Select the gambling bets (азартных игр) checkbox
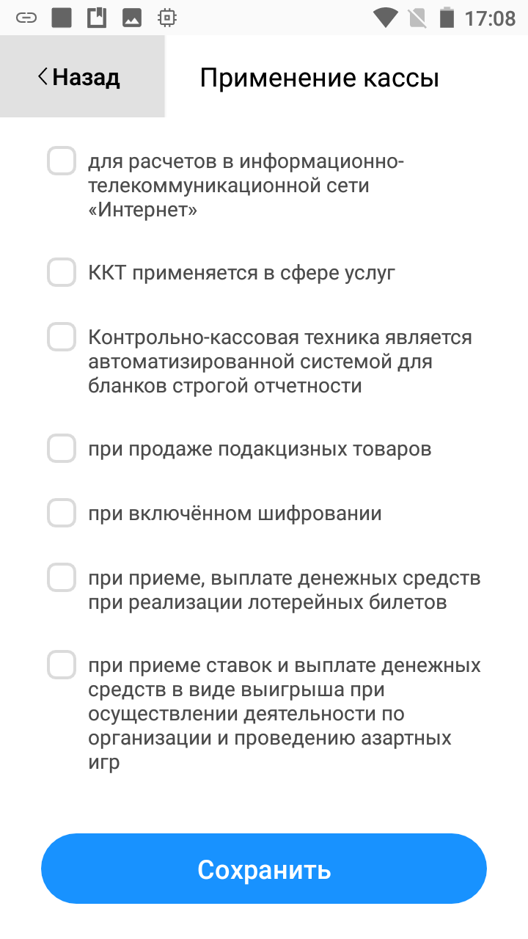The image size is (528, 939). 62,665
